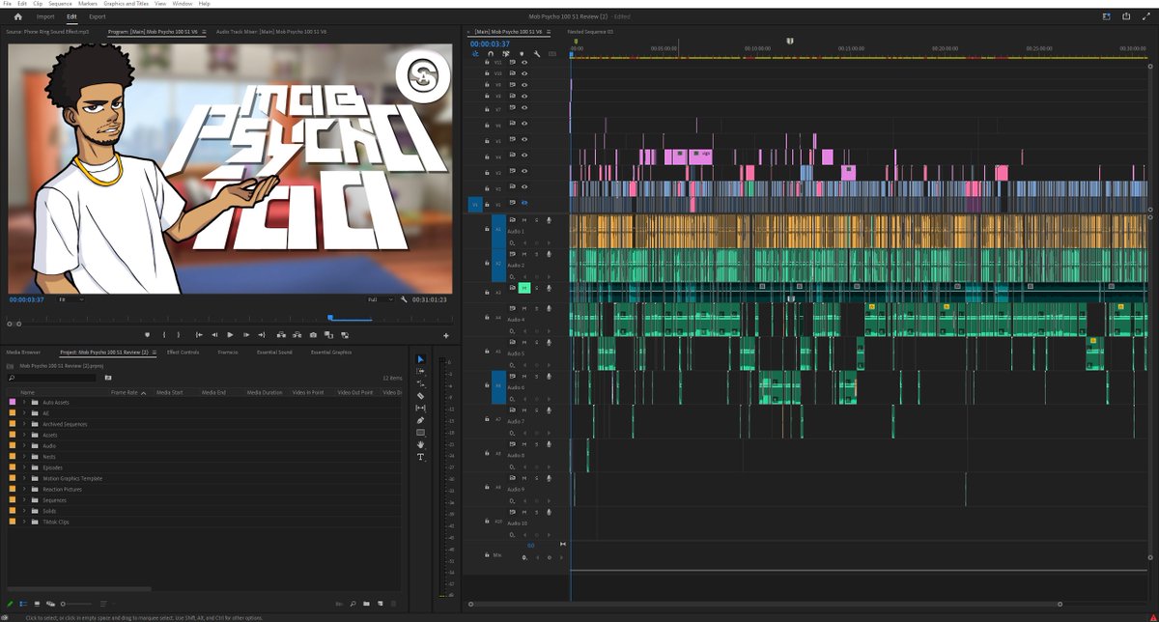Open Nested Sequence 03 timeline tab
Image resolution: width=1159 pixels, height=622 pixels.
590,31
